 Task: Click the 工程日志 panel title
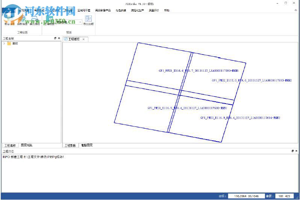pyautogui.click(x=8, y=151)
